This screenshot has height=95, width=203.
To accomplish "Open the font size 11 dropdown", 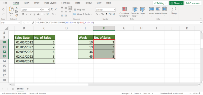I will [49, 10].
